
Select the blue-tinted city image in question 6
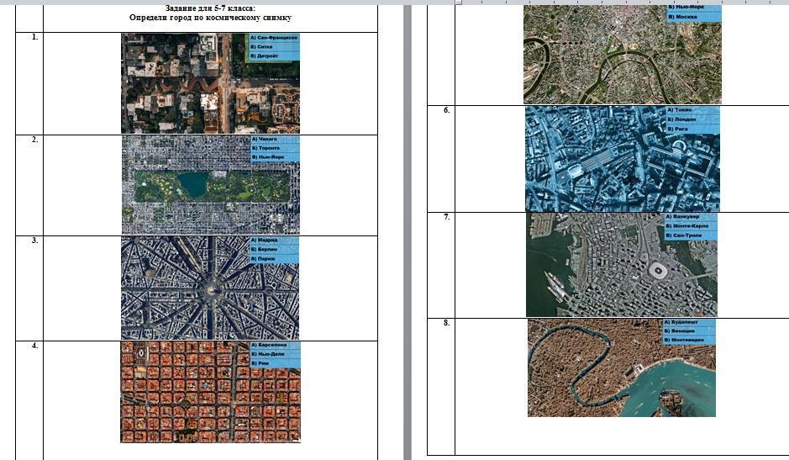[623, 159]
